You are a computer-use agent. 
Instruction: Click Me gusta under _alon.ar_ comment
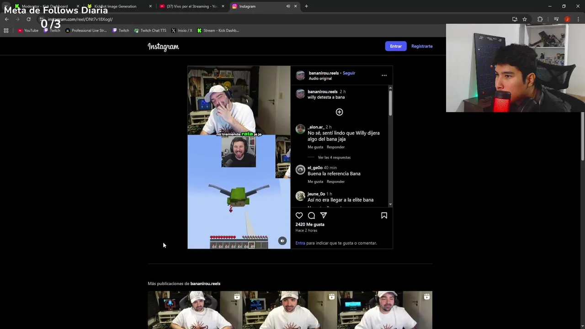(x=315, y=147)
